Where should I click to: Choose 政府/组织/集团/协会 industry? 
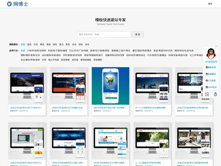coord(136,55)
